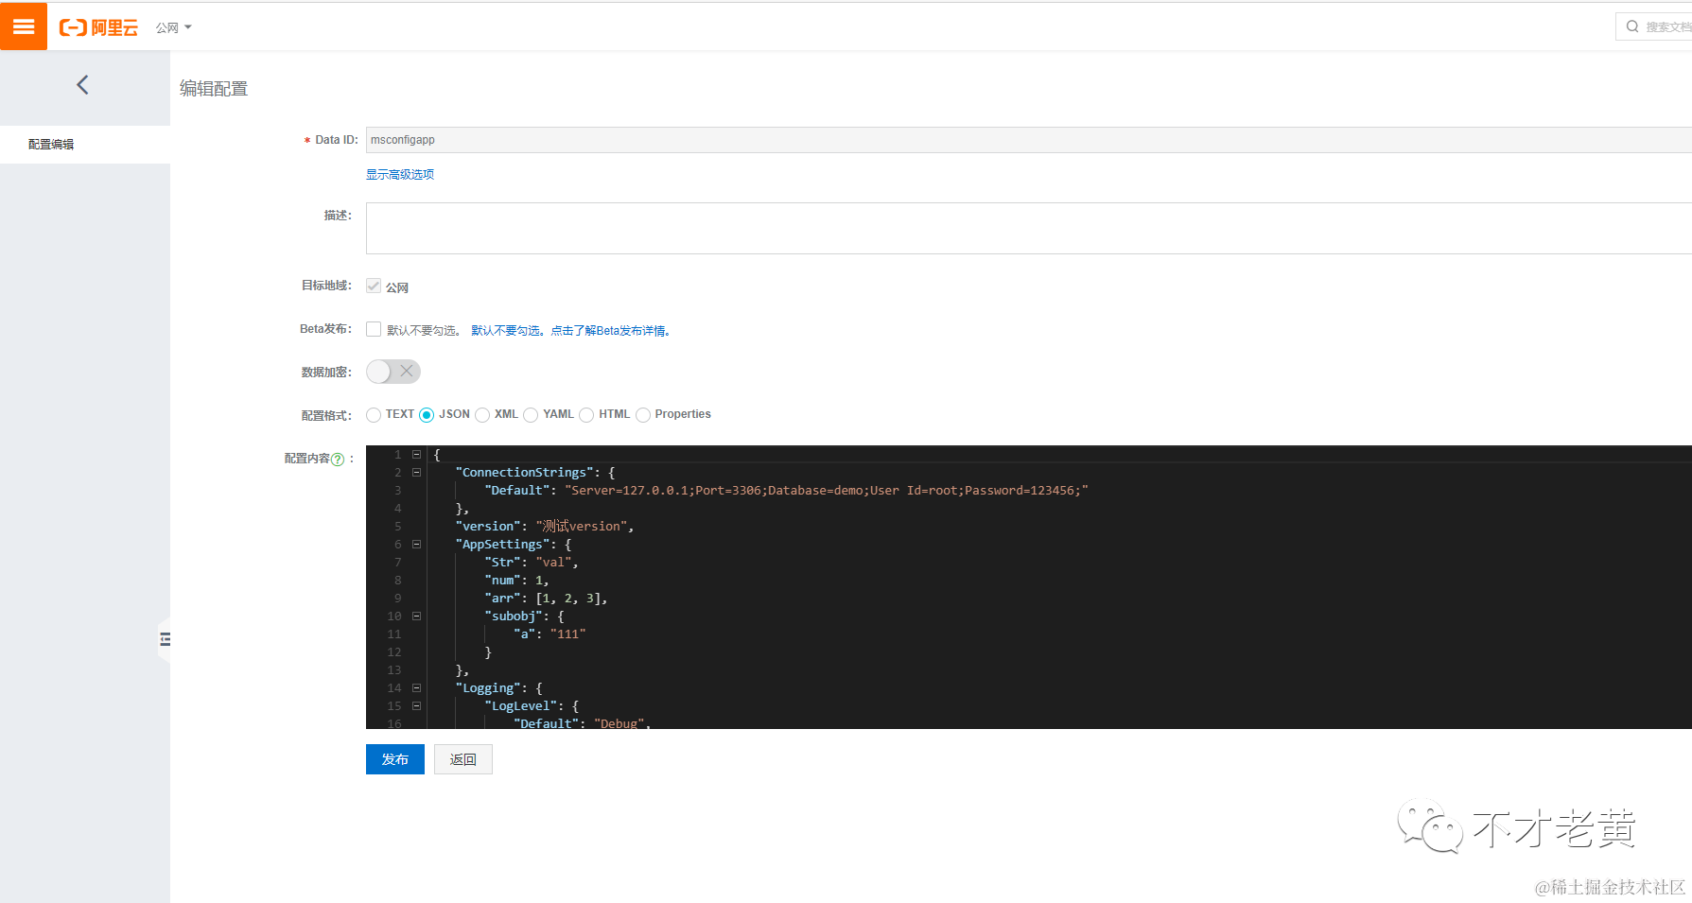Click the "Str": "val" line
Viewport: 1692px width, 903px height.
click(x=532, y=563)
